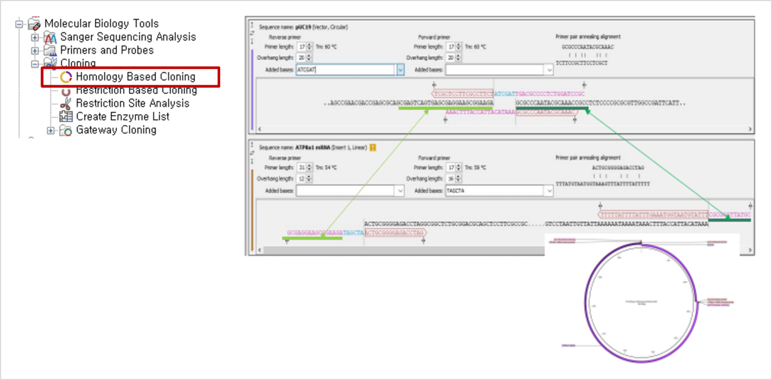This screenshot has width=772, height=380.
Task: Click the Gateway Cloning folder icon
Action: click(66, 130)
